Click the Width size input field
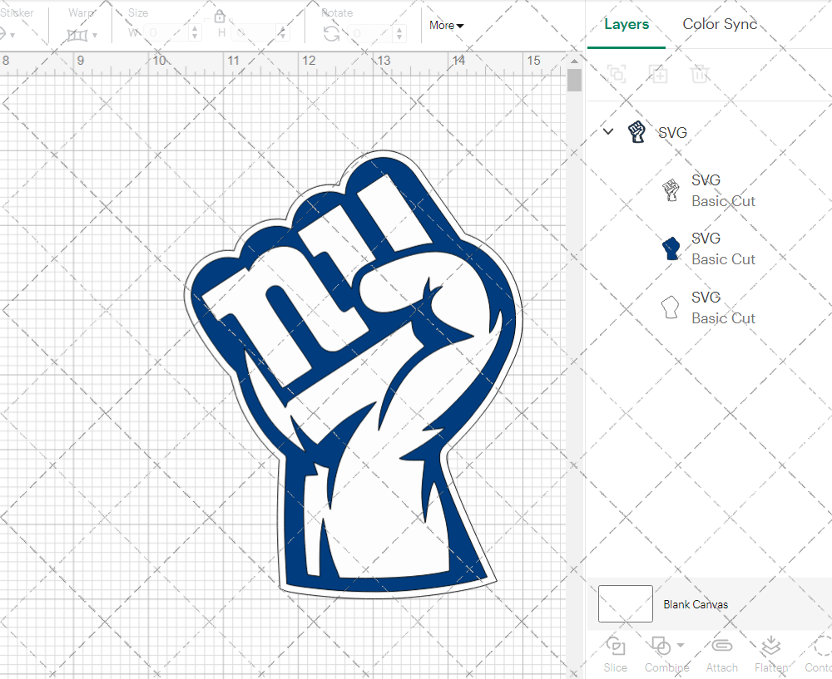 click(165, 33)
